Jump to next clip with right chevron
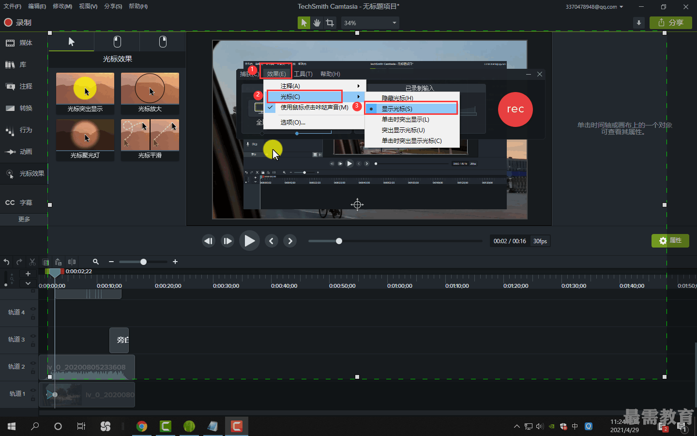Image resolution: width=697 pixels, height=436 pixels. pyautogui.click(x=290, y=241)
